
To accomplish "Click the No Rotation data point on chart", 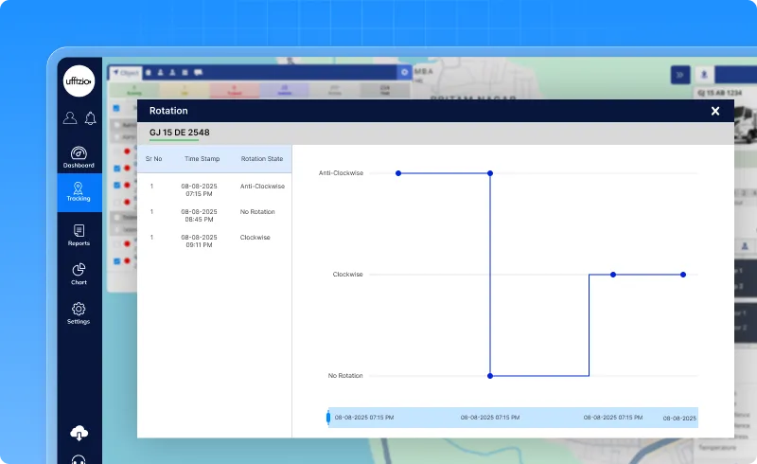I will [x=490, y=376].
